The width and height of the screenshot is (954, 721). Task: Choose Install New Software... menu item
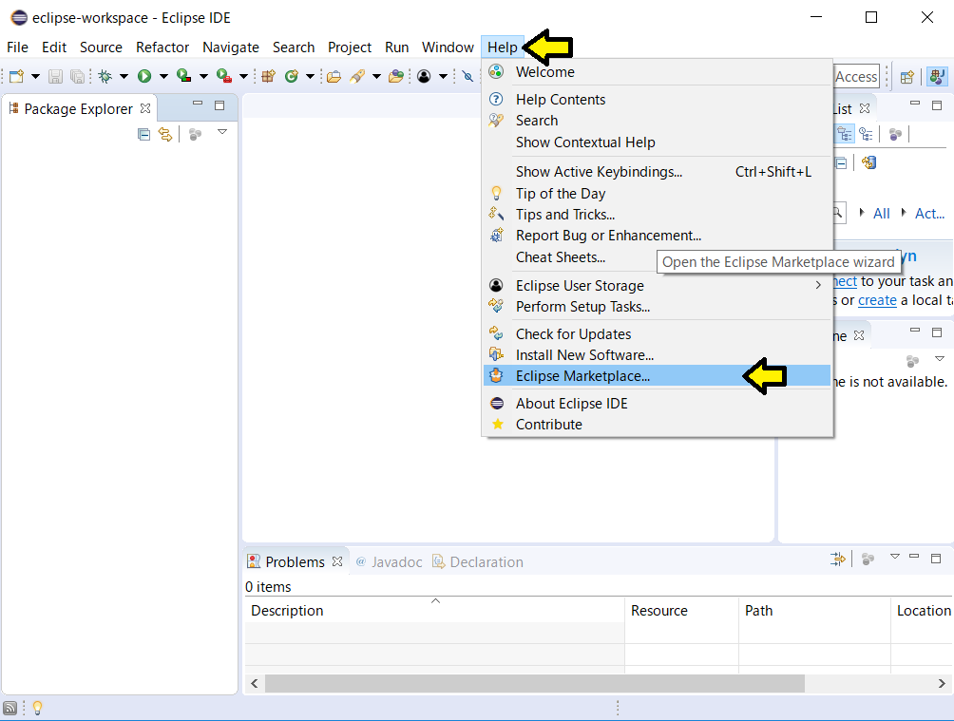coord(658,354)
